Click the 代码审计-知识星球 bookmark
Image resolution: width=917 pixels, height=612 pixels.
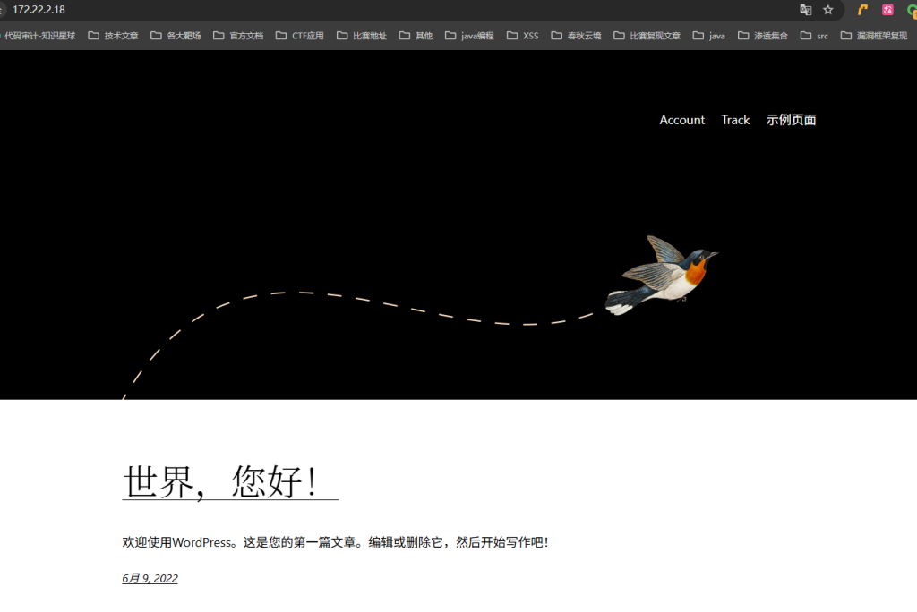point(39,36)
